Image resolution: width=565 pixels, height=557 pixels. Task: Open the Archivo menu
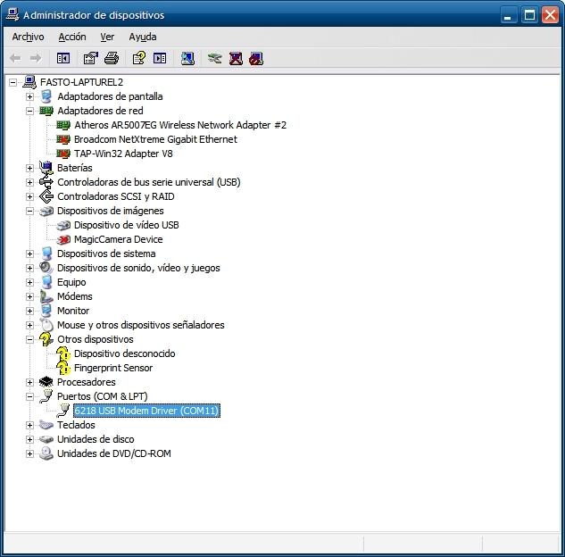click(x=28, y=37)
